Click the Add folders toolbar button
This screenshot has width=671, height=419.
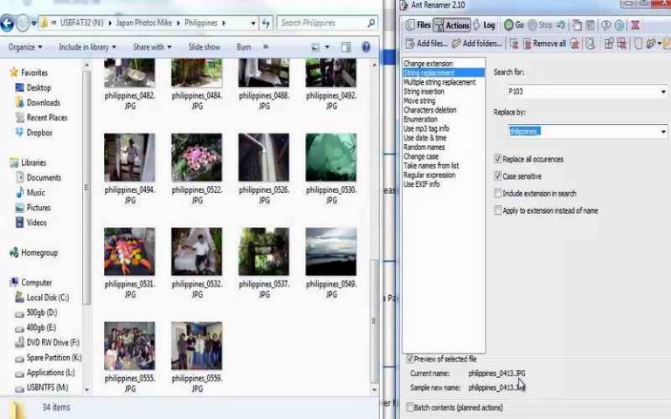click(x=476, y=44)
